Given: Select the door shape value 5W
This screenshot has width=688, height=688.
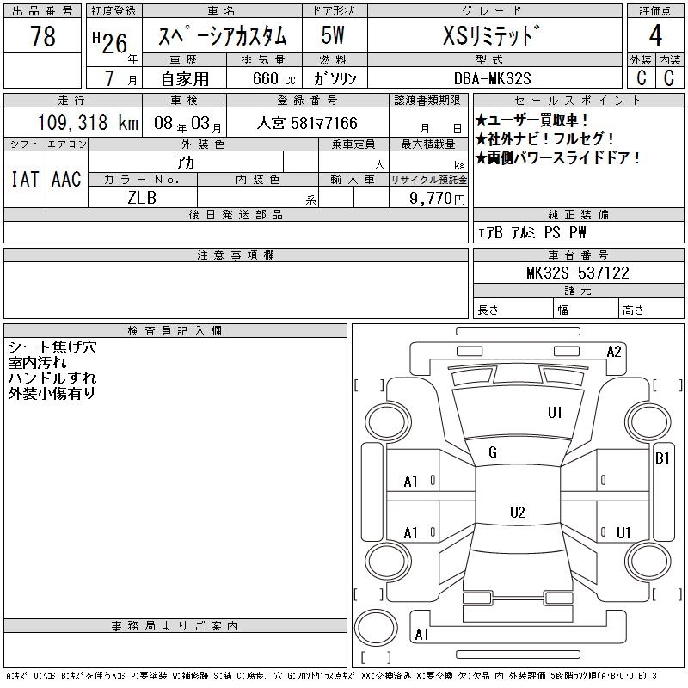Looking at the screenshot, I should (x=333, y=35).
